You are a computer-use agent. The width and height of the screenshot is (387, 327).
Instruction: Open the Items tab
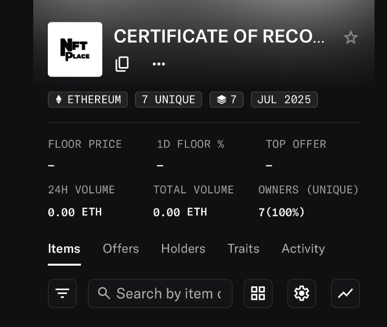[x=64, y=248]
